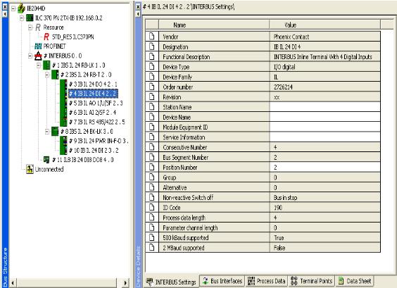Select the #9 IB IL 24 PWR IN-F-D item
This screenshot has height=288, width=397.
99,141
